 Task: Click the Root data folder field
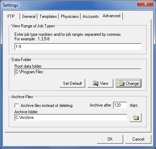pos(78,72)
